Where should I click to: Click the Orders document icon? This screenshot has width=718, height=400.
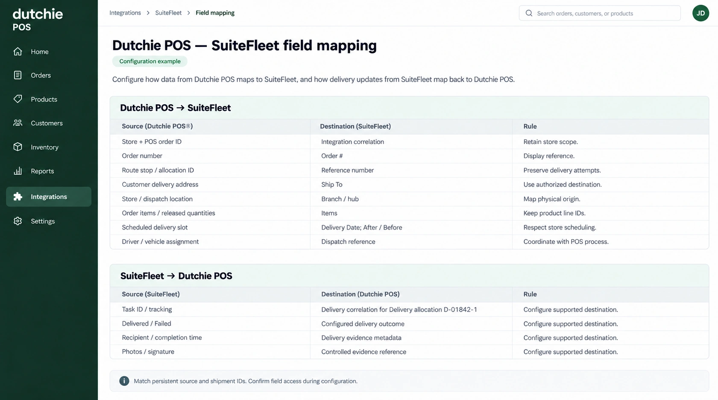tap(18, 75)
